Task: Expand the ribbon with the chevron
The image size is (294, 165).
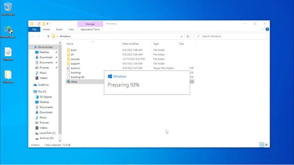Action: [x=262, y=29]
